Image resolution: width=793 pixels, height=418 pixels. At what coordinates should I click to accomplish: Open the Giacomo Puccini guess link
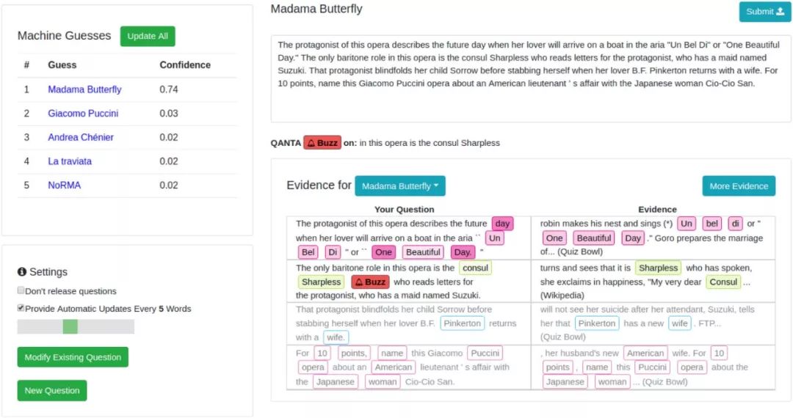tap(83, 113)
